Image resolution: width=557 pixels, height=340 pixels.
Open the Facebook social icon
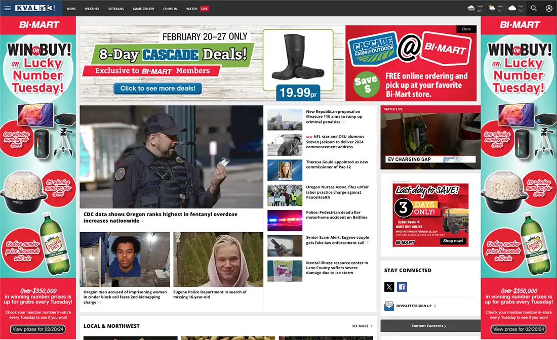tap(402, 287)
